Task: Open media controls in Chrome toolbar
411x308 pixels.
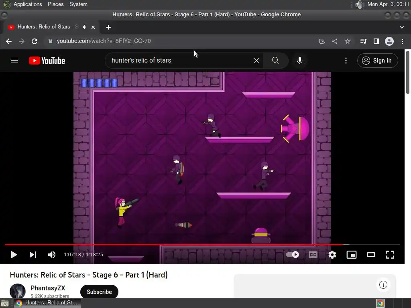Action: (x=363, y=41)
